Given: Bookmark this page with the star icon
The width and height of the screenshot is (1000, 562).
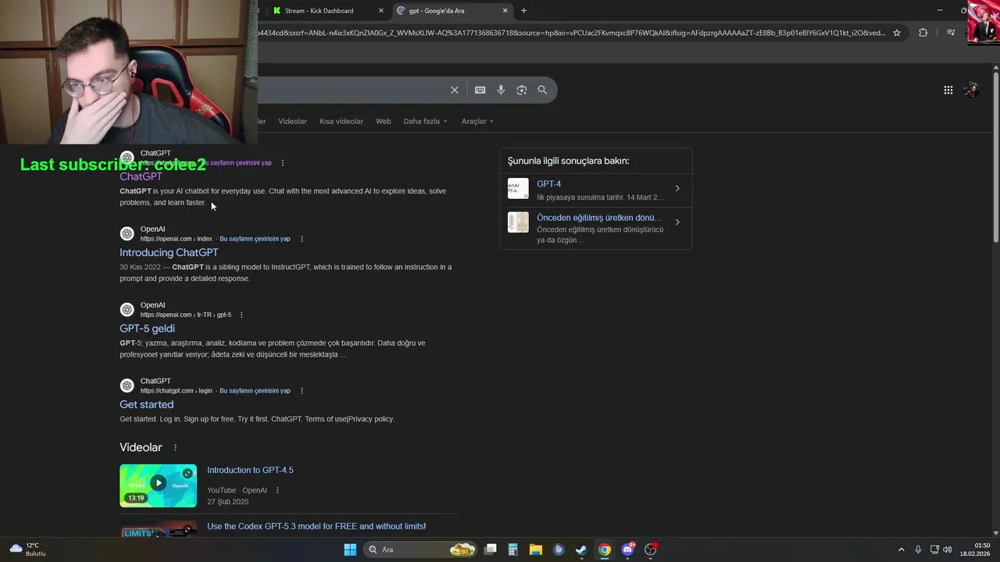Looking at the screenshot, I should click(897, 33).
